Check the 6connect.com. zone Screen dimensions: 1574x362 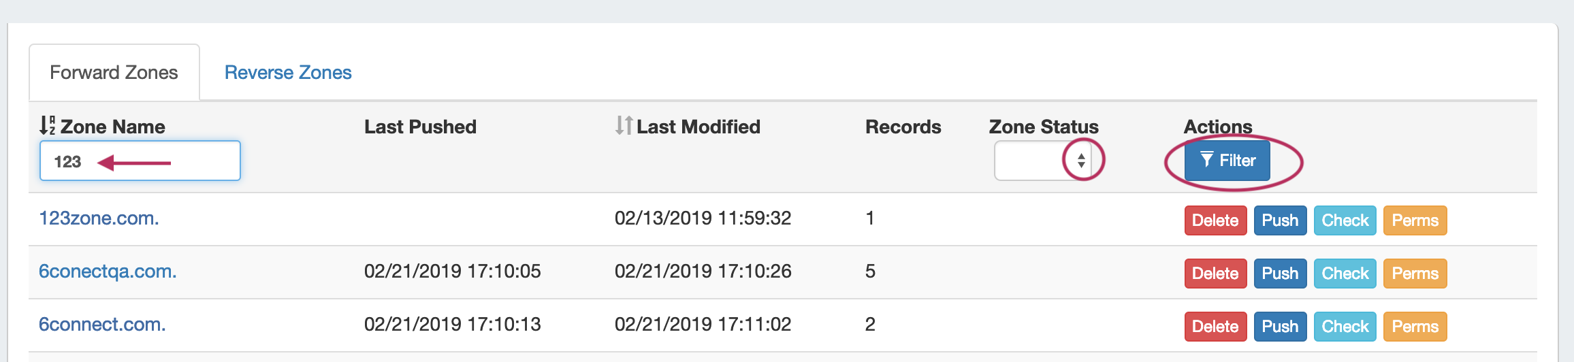[x=1345, y=327]
